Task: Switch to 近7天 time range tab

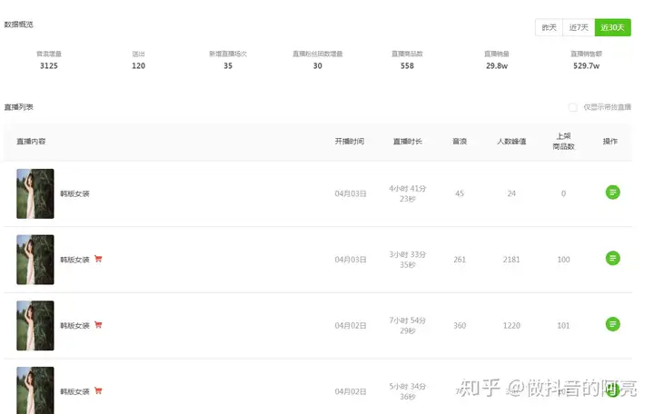Action: 579,27
